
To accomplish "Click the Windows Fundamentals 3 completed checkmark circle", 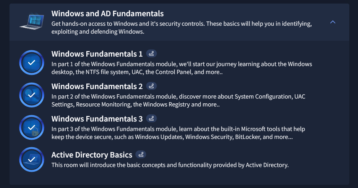I will tap(32, 127).
